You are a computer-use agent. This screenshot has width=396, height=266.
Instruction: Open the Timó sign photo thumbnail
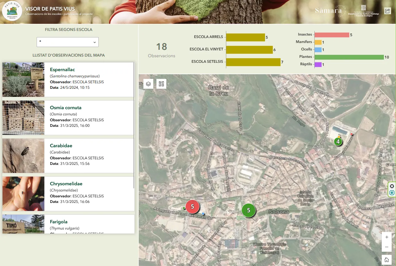click(23, 224)
